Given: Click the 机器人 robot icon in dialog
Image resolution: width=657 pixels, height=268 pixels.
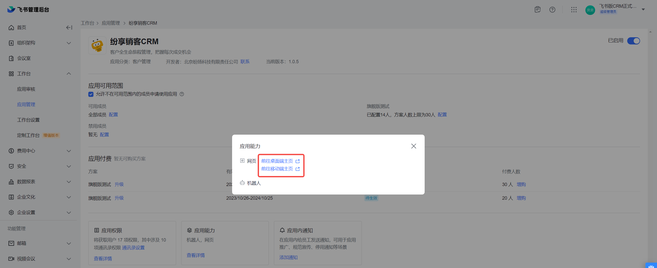Looking at the screenshot, I should [242, 183].
